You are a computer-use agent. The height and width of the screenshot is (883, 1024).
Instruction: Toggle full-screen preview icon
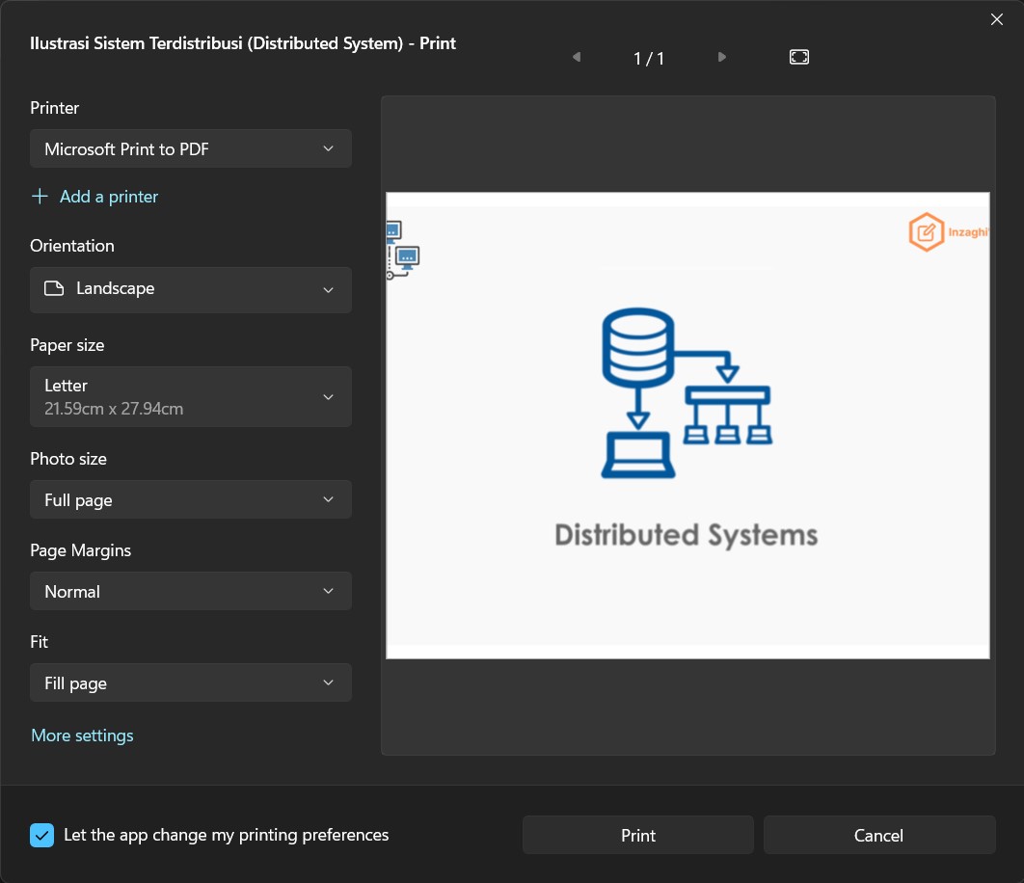pos(798,58)
